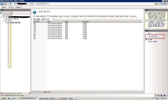Viewport: 168px width, 100px height.
Task: Click the 도움말 link in the actions pane
Action: (x=150, y=39)
